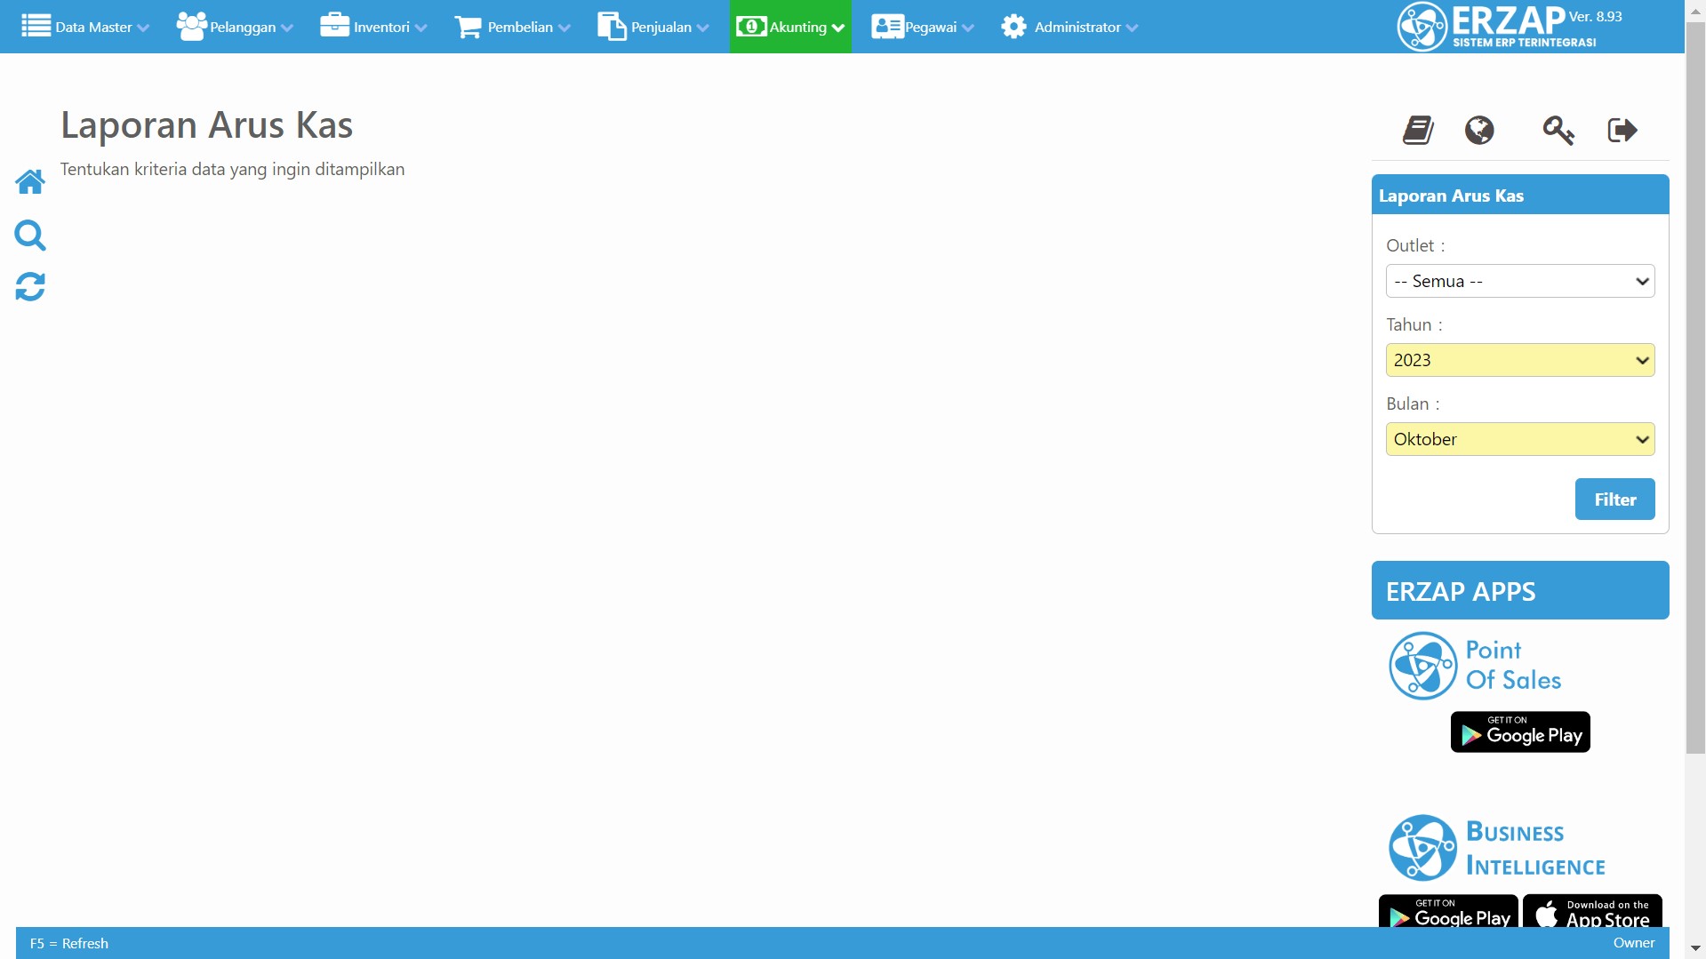Click the Pegawai ID card icon

click(887, 27)
